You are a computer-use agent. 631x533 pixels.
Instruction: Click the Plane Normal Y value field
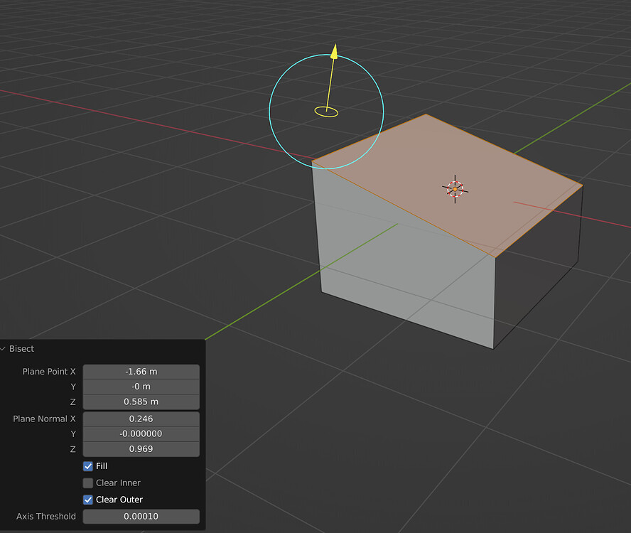(141, 434)
